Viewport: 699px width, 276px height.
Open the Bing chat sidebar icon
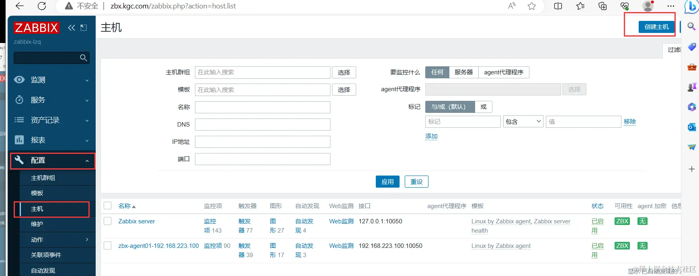692,6
